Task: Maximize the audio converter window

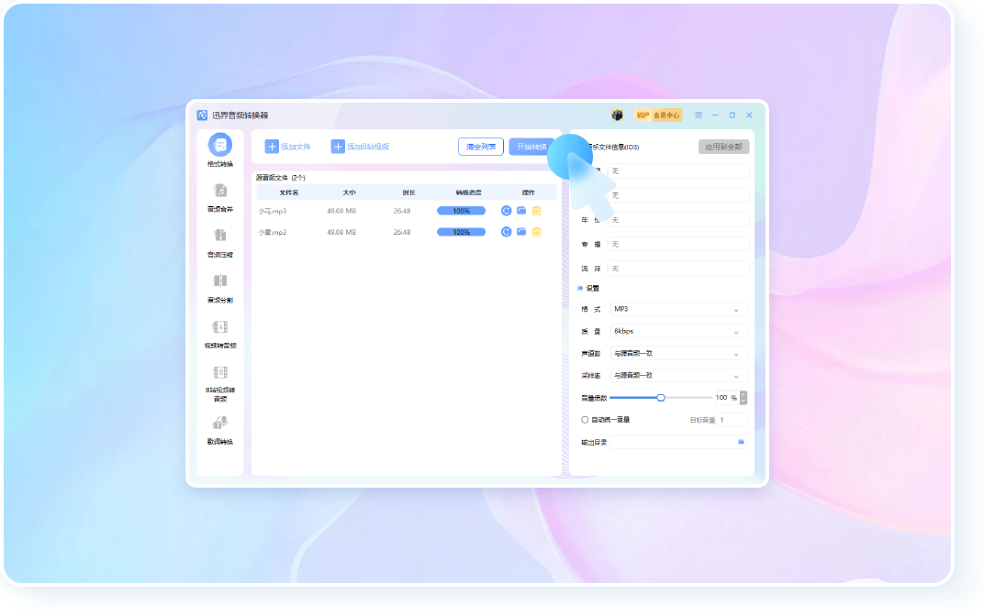Action: coord(732,115)
